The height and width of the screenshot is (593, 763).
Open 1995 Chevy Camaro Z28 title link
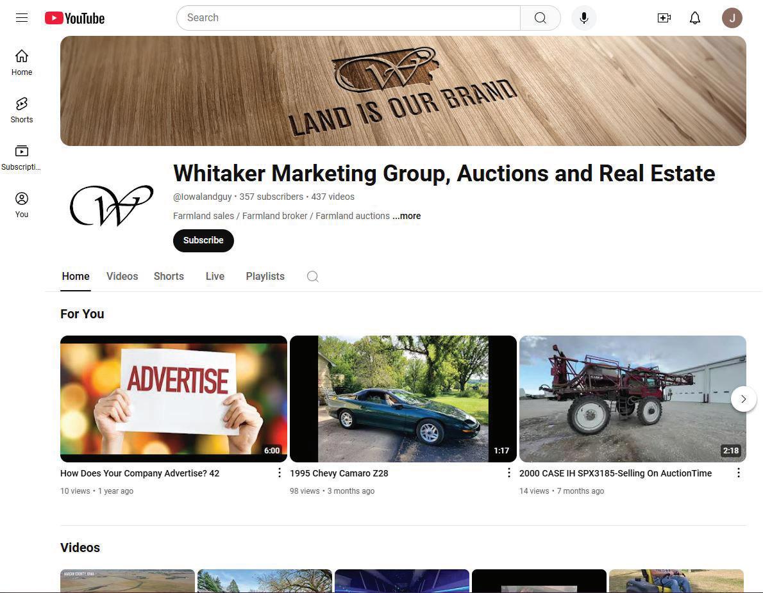pyautogui.click(x=339, y=473)
